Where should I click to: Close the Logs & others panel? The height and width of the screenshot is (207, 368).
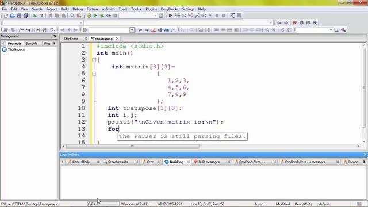[x=365, y=155]
